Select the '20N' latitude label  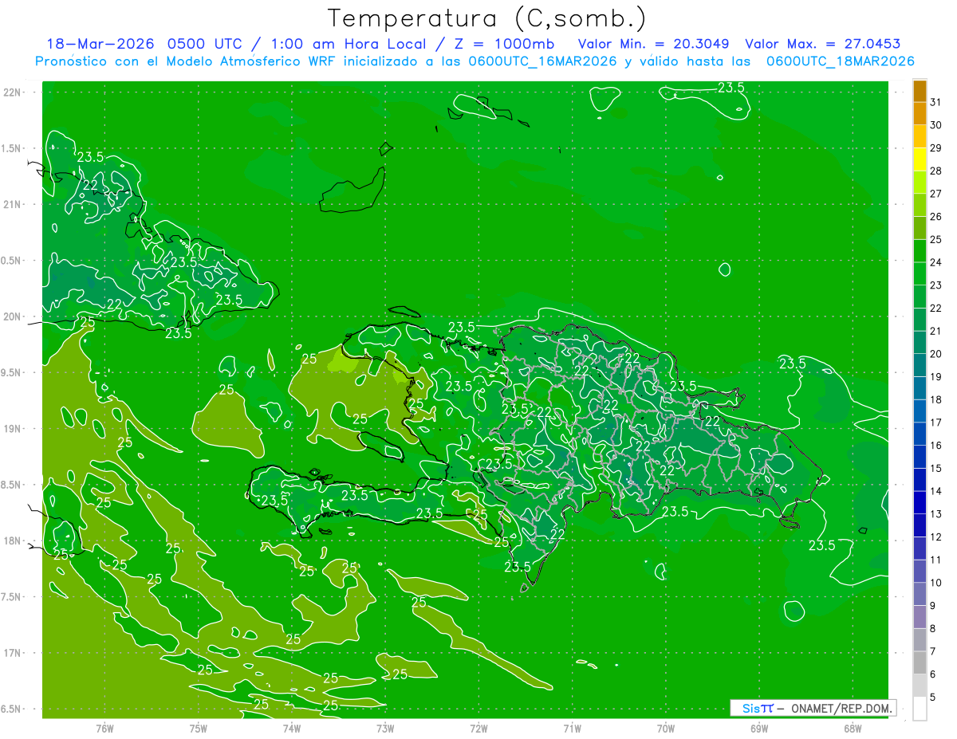13,316
